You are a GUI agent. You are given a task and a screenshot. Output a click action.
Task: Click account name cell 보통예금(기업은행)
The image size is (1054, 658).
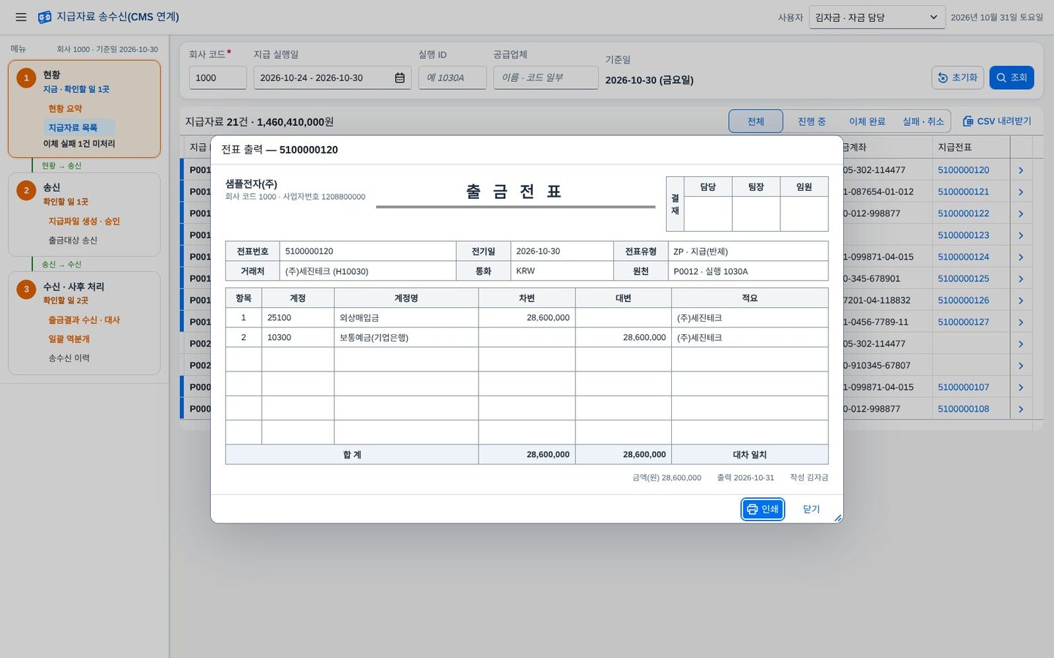406,338
